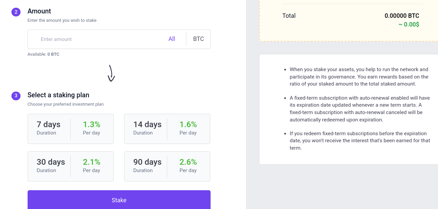438x209 pixels.
Task: Select the 90 days staking plan
Action: click(x=167, y=166)
